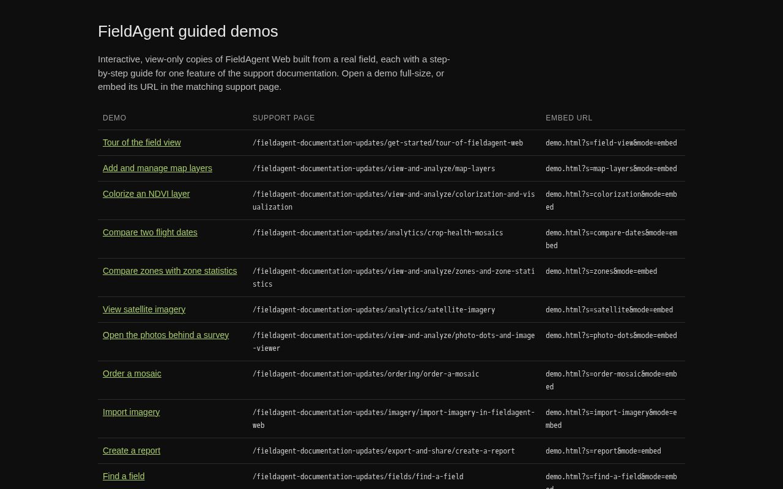Click embed URL demo.html?s=photo-dots&mode=embed
783x489 pixels.
(611, 336)
